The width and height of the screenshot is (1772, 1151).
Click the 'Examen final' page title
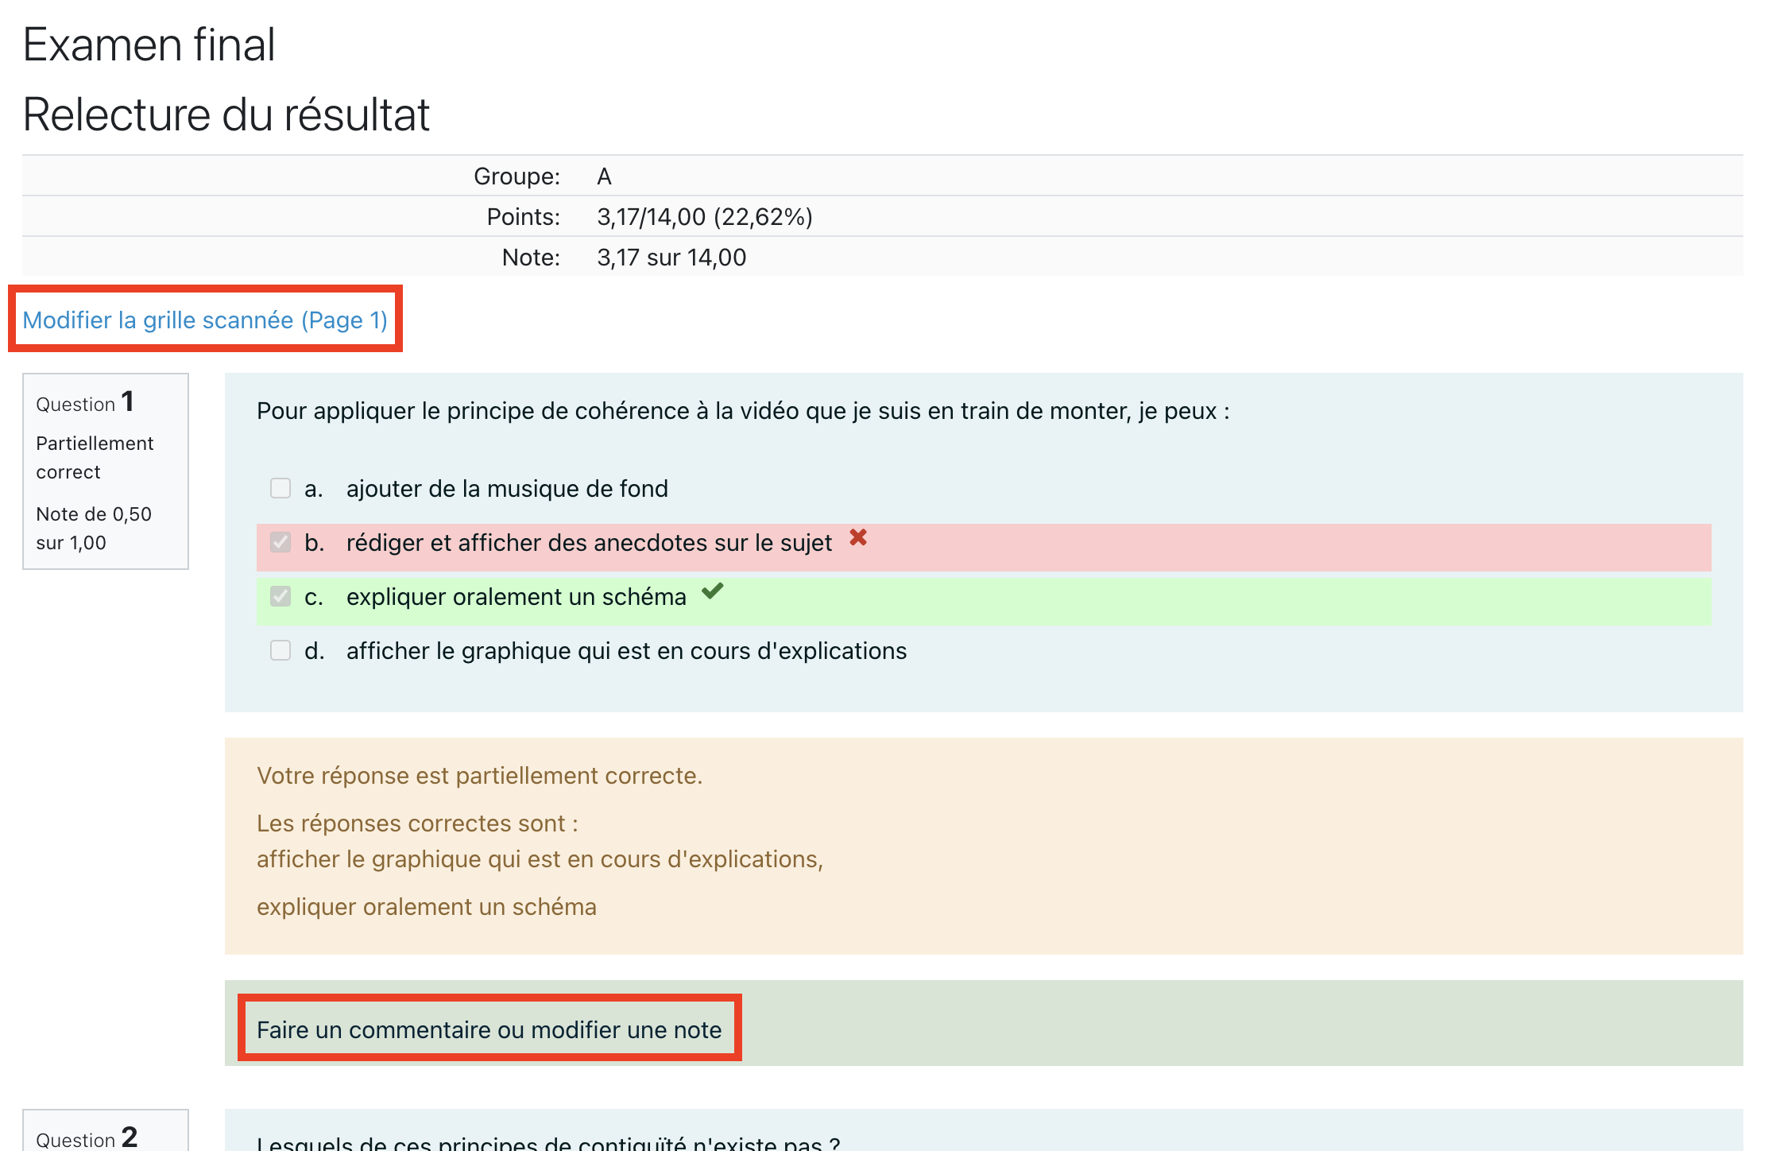click(x=149, y=45)
